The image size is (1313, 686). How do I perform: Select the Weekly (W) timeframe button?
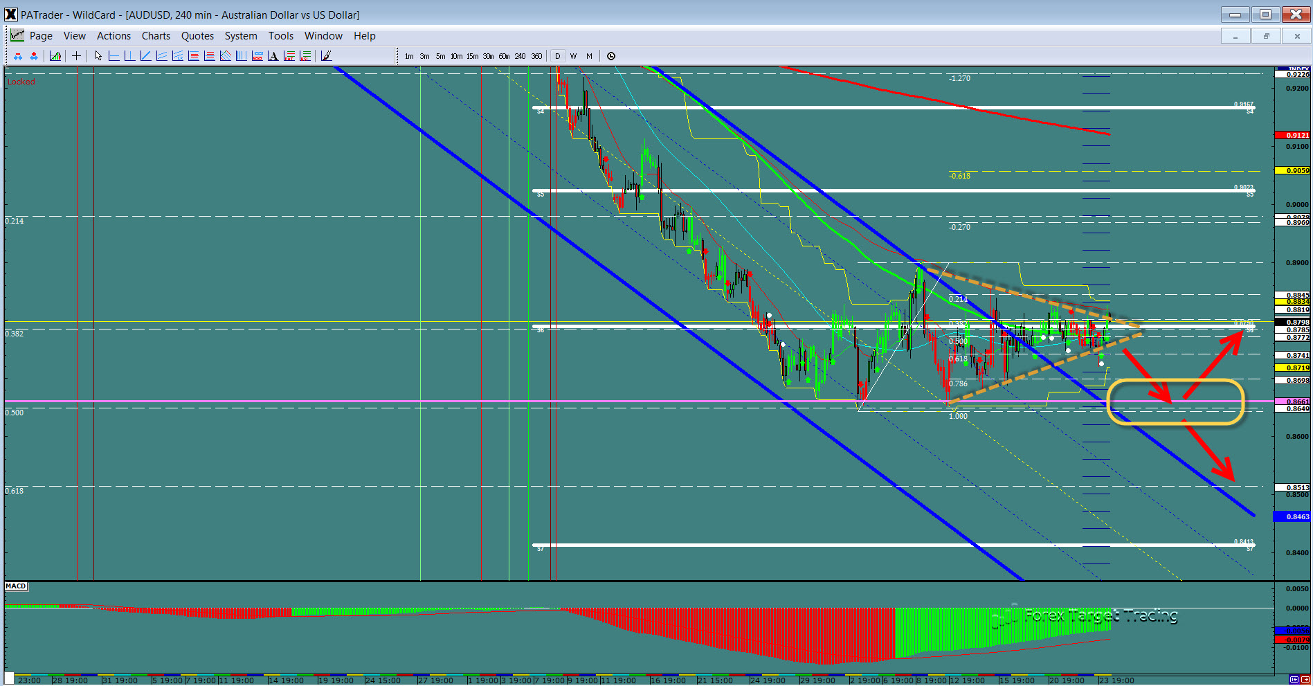(573, 56)
